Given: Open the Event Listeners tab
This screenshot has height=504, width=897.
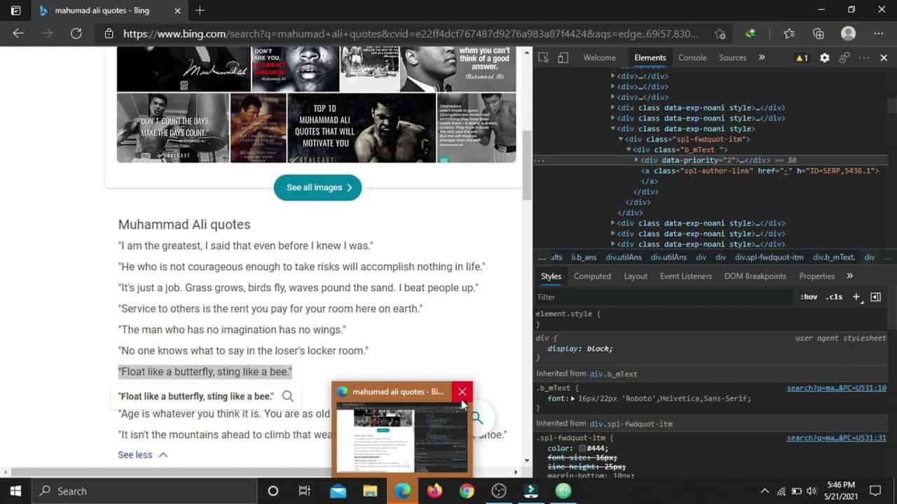Looking at the screenshot, I should click(685, 276).
